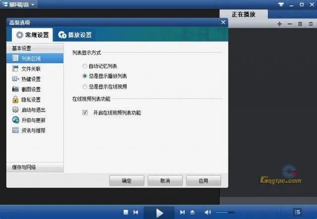Click the 启动与退出 gear icon
317x219 pixels.
15,110
